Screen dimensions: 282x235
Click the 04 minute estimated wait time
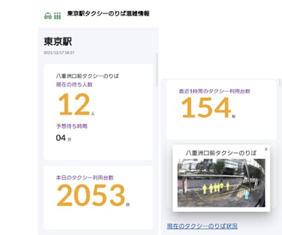[60, 138]
